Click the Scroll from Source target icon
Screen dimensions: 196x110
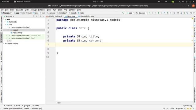pyautogui.click(x=33, y=16)
